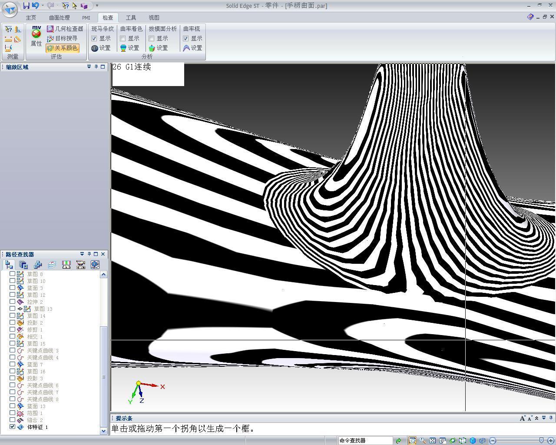Enable 拔模面分析 显示 checkbox
Image resolution: width=556 pixels, height=445 pixels.
151,38
